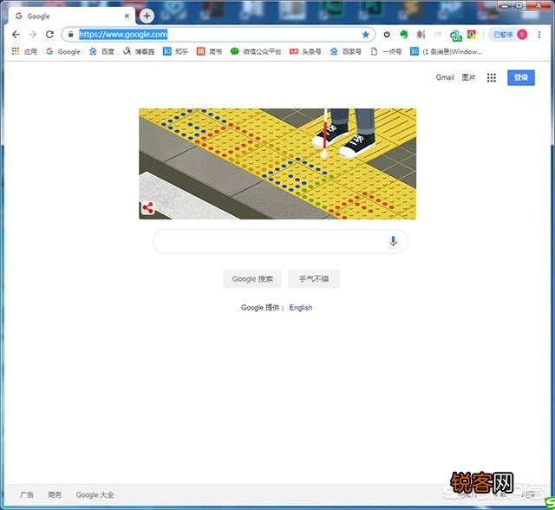
Task: Open the 百家号 bookmark
Action: [x=346, y=51]
